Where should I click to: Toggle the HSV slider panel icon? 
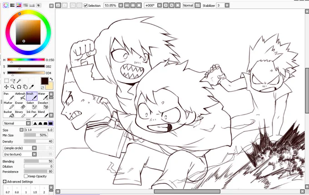pyautogui.click(x=19, y=5)
